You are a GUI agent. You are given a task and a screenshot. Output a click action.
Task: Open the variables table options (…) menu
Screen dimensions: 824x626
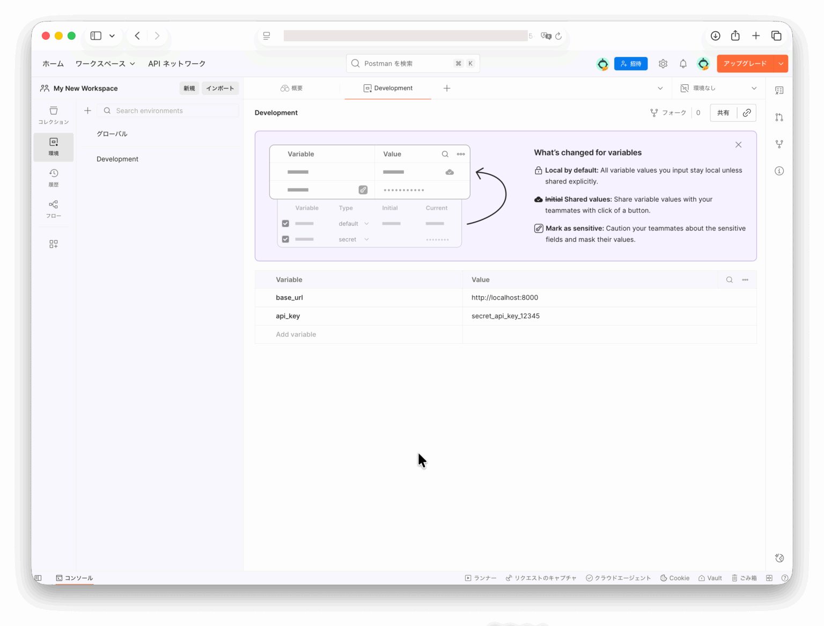coord(745,279)
